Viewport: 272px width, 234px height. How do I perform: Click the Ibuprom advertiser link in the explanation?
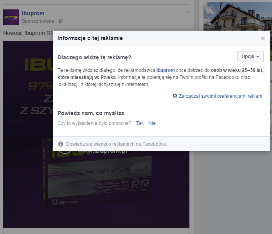166,70
